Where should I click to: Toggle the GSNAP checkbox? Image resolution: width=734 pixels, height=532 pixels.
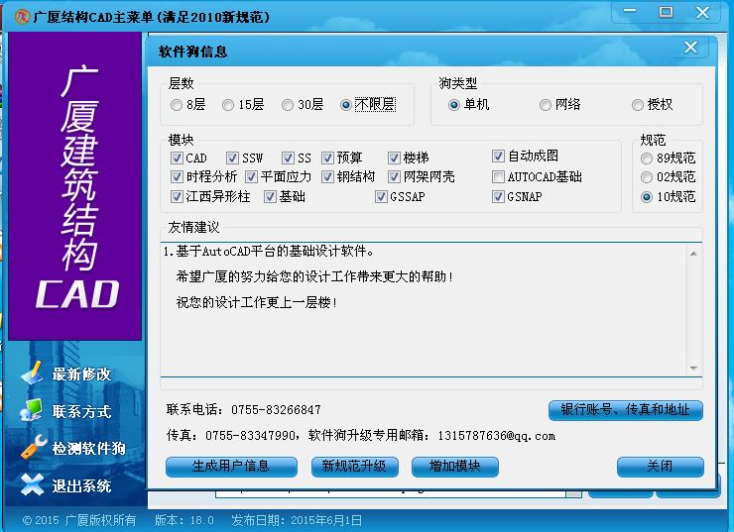pyautogui.click(x=498, y=197)
